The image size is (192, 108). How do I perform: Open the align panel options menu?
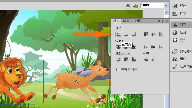point(166,21)
